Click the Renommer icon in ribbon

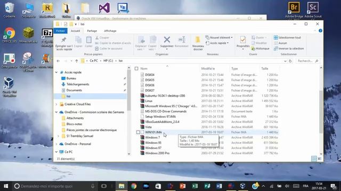tap(181, 40)
